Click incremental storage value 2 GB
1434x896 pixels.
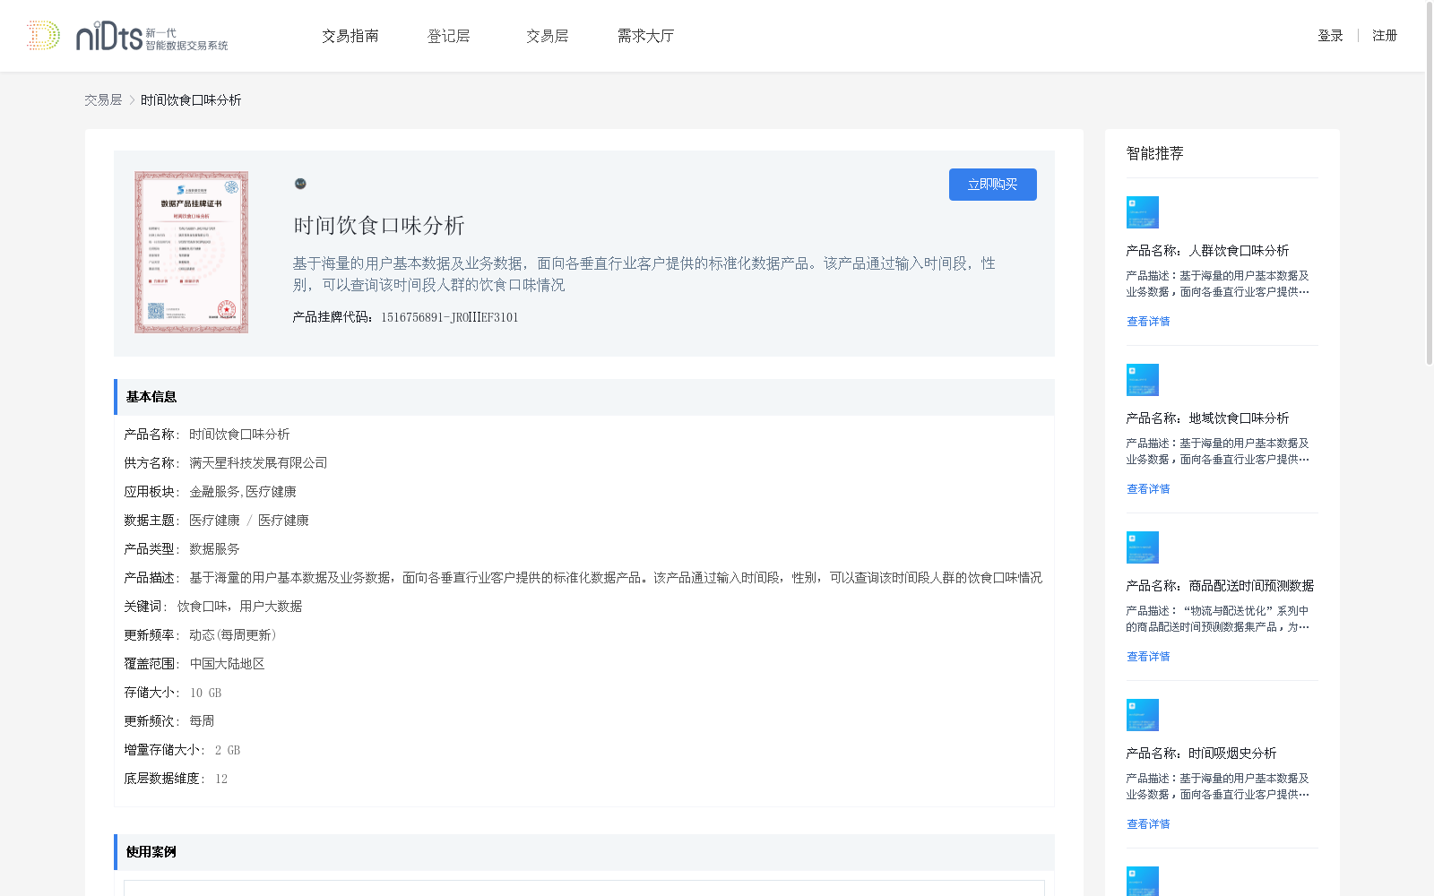click(x=228, y=750)
